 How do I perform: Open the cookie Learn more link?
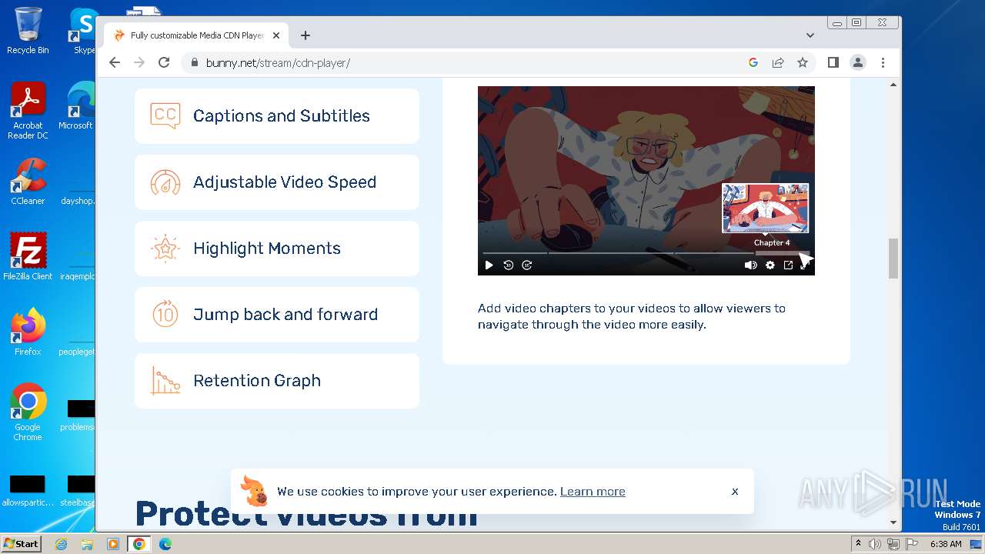[593, 492]
